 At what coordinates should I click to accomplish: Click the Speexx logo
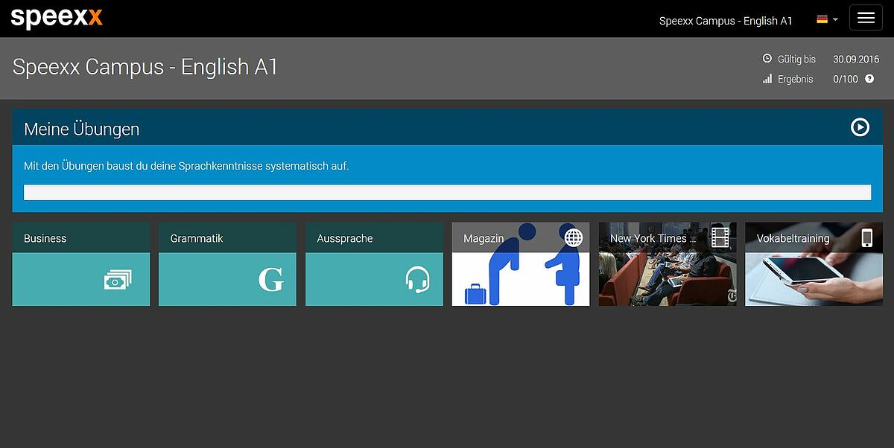(57, 17)
